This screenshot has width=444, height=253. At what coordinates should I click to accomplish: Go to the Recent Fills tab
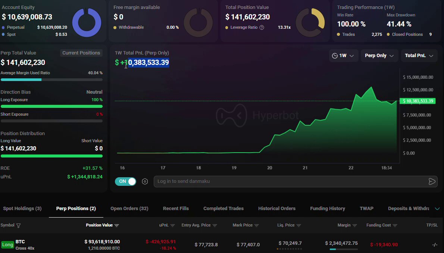(x=176, y=209)
